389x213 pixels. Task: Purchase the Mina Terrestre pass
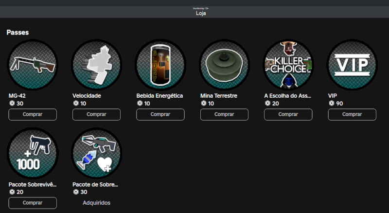[x=224, y=114]
